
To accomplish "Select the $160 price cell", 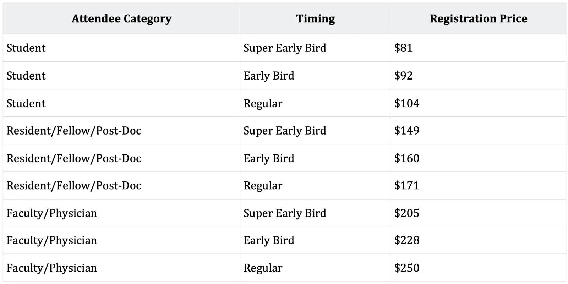I will pos(407,158).
